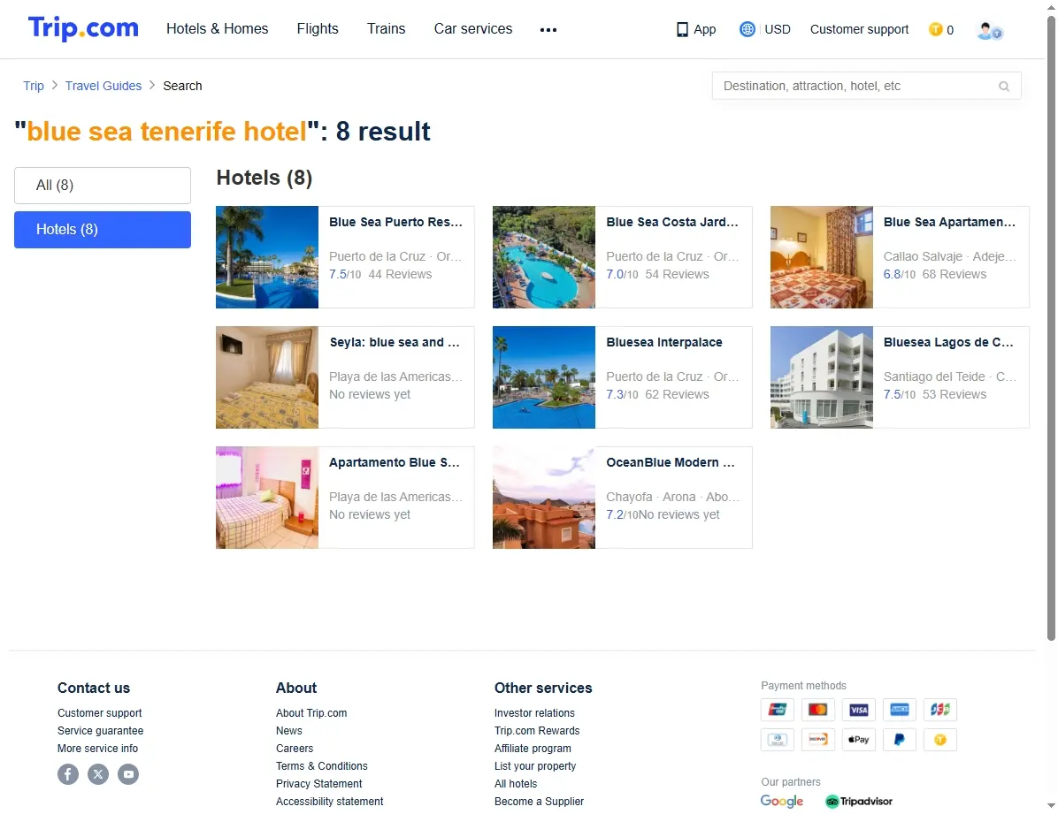The height and width of the screenshot is (814, 1058).
Task: Open the Blue Sea Costa Jardin photo
Action: 544,257
